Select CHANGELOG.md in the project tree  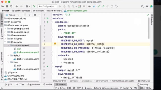coord(16,76)
